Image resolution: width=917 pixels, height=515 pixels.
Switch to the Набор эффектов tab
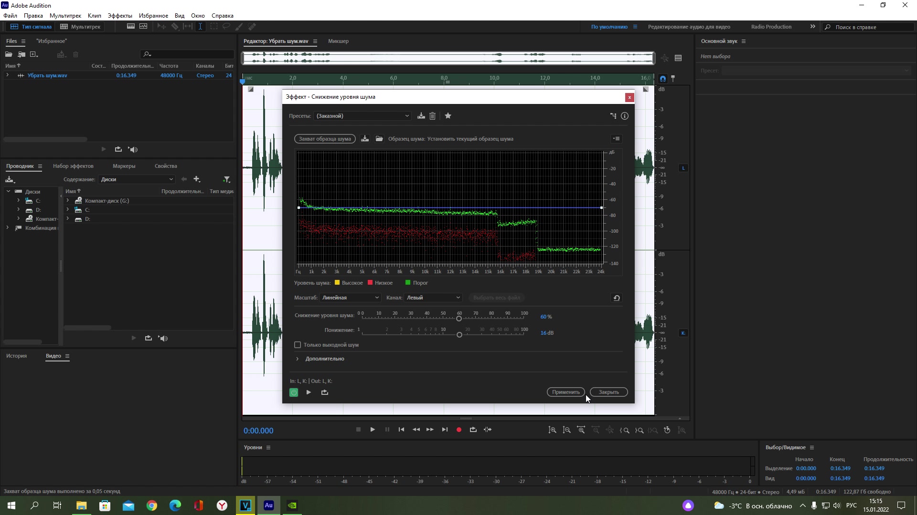[x=73, y=166]
